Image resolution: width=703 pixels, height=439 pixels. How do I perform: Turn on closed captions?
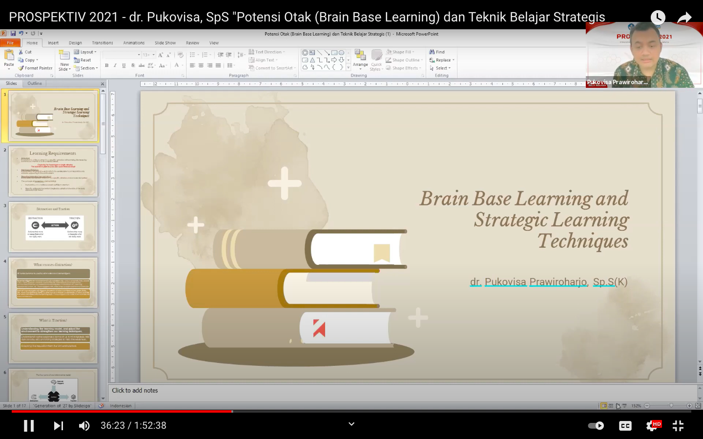click(625, 426)
